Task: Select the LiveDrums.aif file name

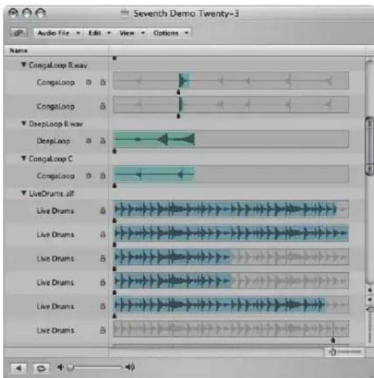Action: (51, 194)
